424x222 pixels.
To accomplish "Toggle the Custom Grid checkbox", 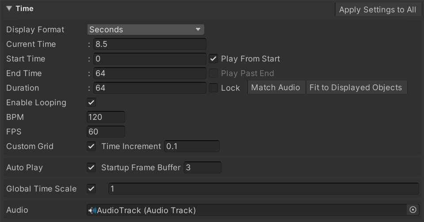I will click(92, 146).
